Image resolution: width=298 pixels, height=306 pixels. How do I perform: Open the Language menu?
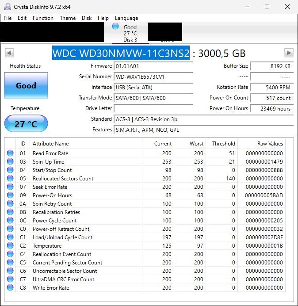126,18
